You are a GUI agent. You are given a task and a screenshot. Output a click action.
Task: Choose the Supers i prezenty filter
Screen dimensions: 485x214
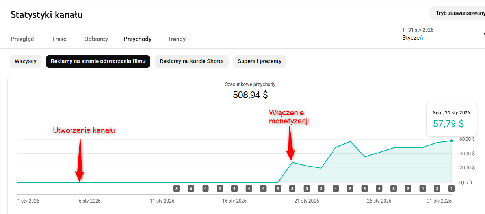260,61
